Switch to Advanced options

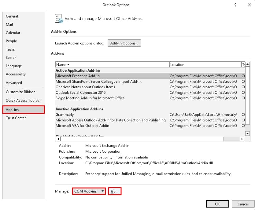coord(24,83)
